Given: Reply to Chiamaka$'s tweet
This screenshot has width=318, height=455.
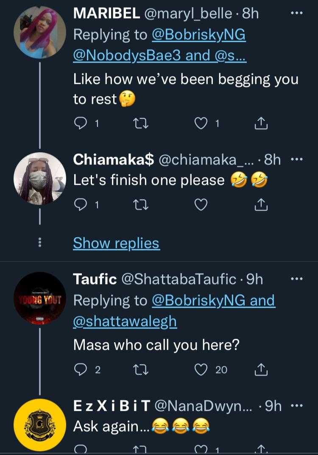Looking at the screenshot, I should point(80,205).
